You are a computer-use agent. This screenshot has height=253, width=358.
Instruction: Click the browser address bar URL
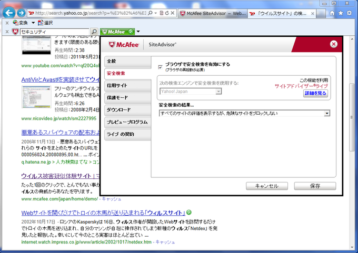click(x=91, y=13)
